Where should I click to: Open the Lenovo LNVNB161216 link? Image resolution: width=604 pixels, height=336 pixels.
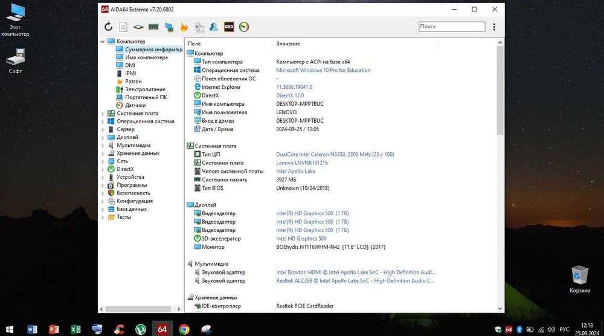point(302,163)
